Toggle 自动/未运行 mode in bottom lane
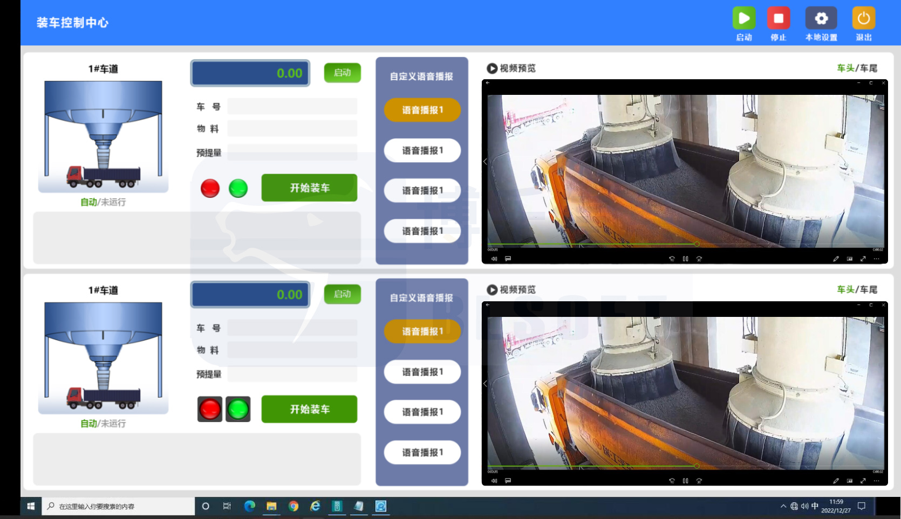The image size is (901, 519). click(103, 424)
